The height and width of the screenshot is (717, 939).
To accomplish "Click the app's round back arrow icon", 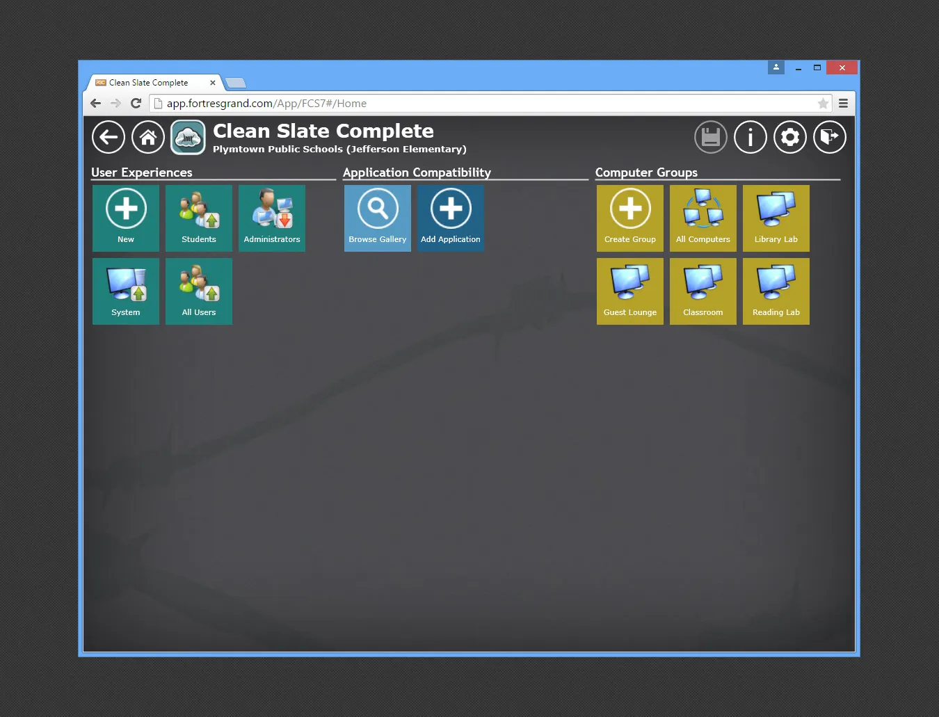I will [109, 137].
